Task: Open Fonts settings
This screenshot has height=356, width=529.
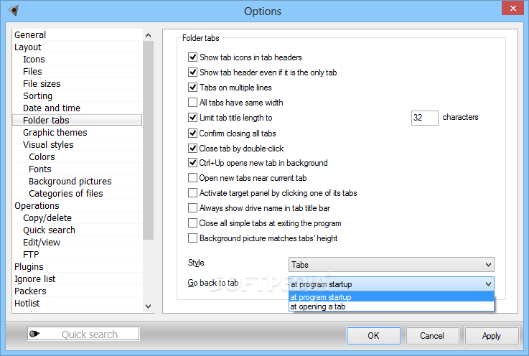Action: (x=78, y=169)
